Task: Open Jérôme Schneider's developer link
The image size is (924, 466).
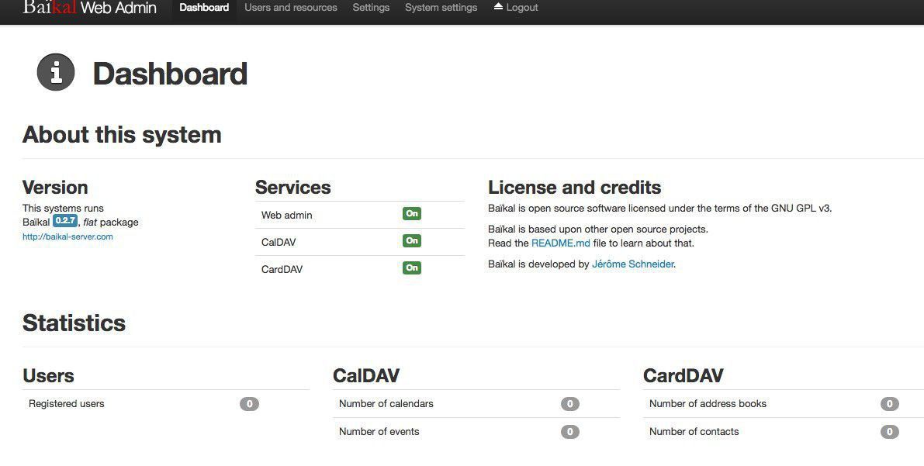Action: 632,264
